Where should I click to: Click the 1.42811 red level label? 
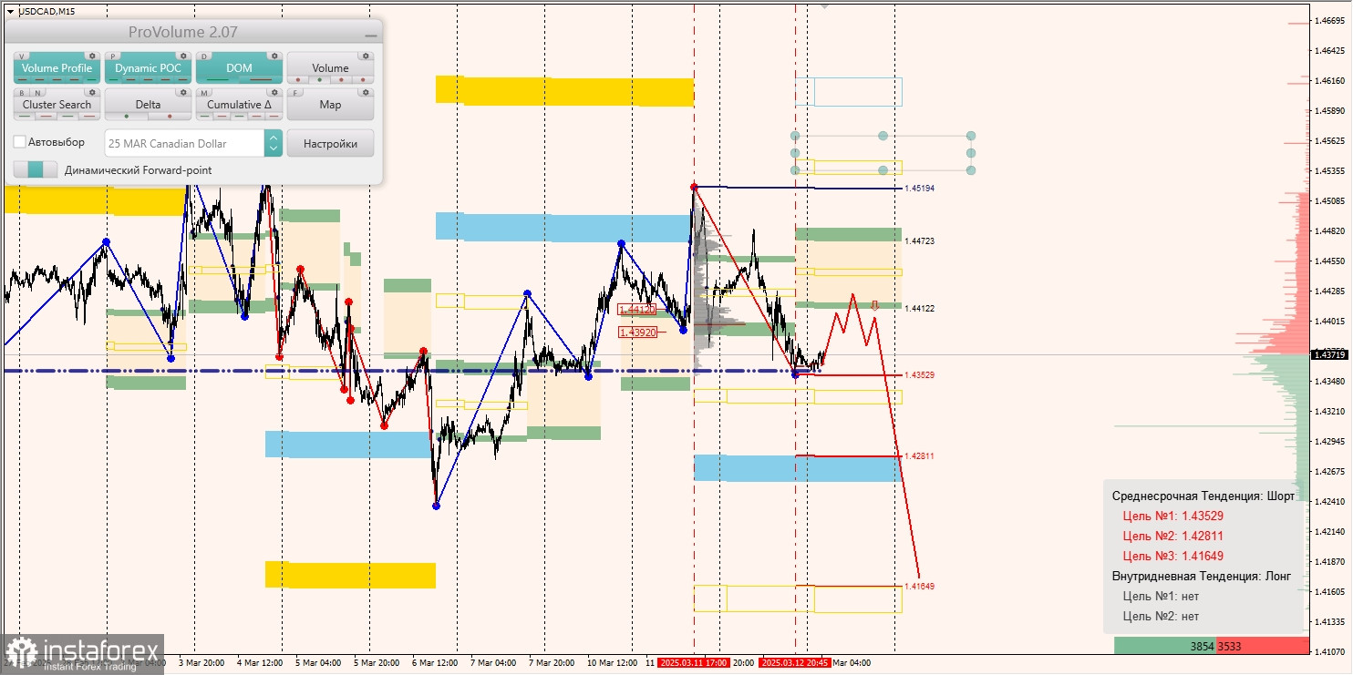point(920,456)
